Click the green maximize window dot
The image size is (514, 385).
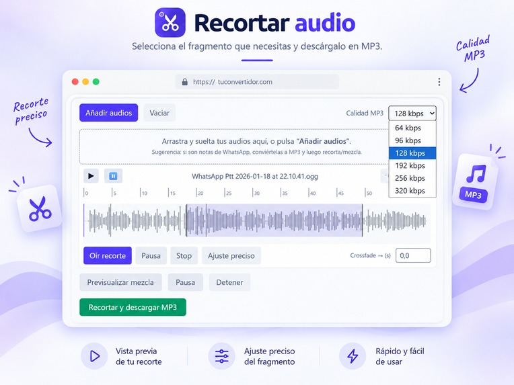coord(96,82)
